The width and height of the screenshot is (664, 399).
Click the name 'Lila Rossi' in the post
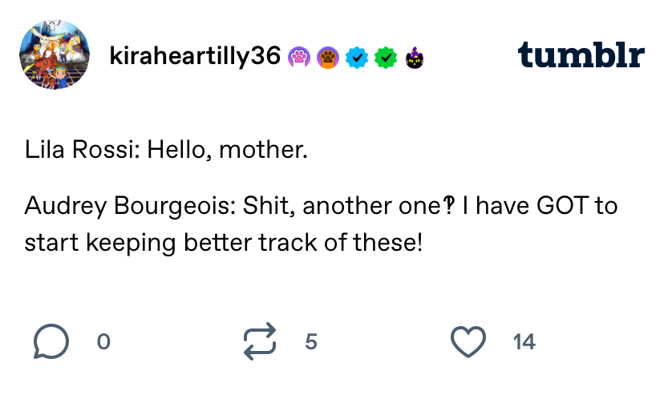79,150
